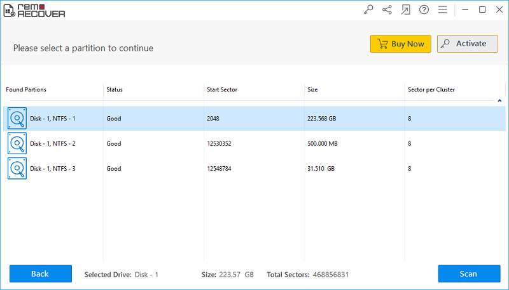The width and height of the screenshot is (509, 290).
Task: Click the disk icon for NTFS - 3
Action: [x=17, y=169]
